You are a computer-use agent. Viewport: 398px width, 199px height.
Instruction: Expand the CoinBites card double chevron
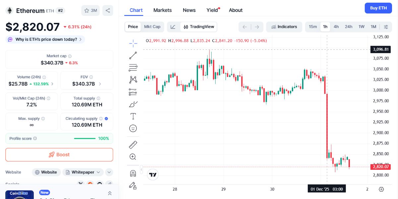[110, 193]
